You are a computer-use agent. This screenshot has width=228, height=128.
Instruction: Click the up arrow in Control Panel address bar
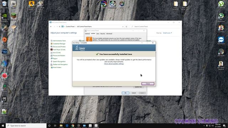[59, 27]
